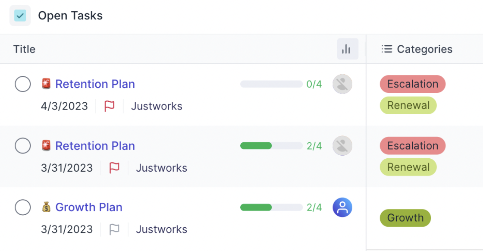This screenshot has width=483, height=251.
Task: Open the Growth Plan task link
Action: click(89, 207)
